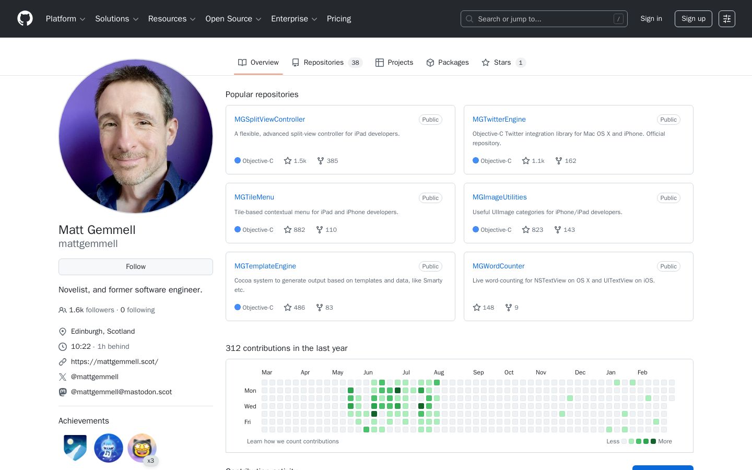Open MGTileMenu forks count
This screenshot has width=752, height=470.
[326, 230]
